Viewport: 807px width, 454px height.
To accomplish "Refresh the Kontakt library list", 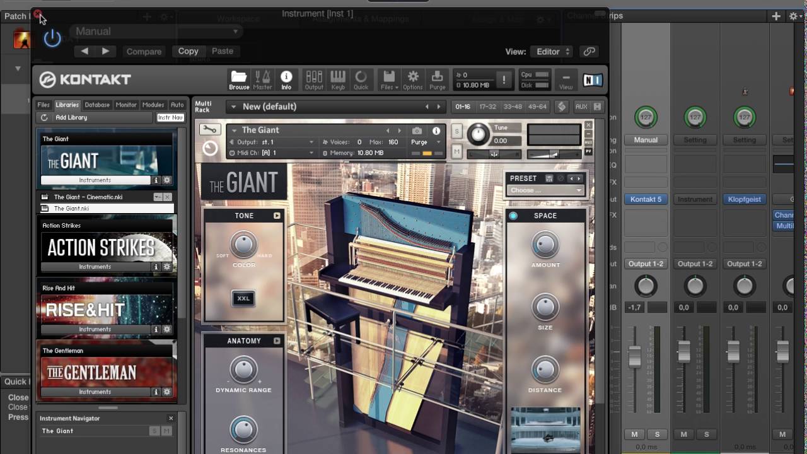I will pyautogui.click(x=44, y=118).
